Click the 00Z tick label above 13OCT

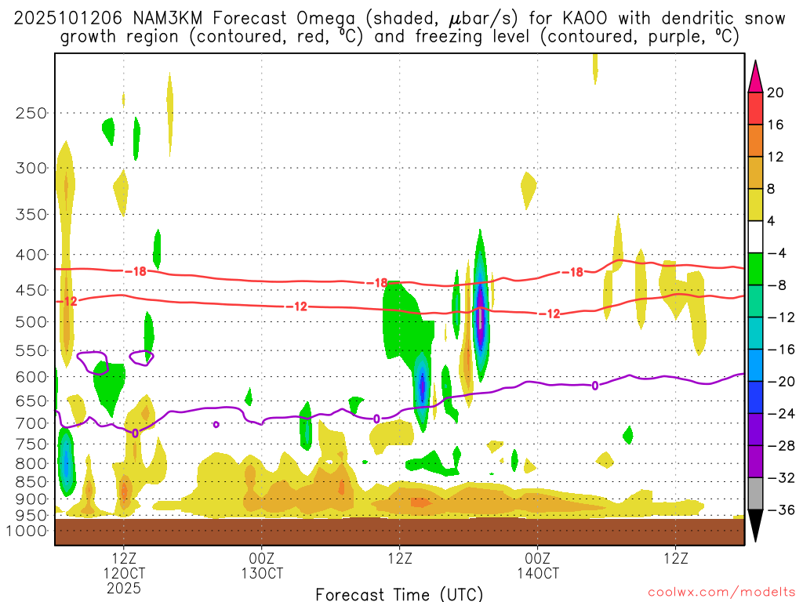pyautogui.click(x=262, y=557)
